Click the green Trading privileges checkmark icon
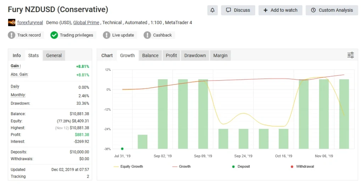This screenshot has width=363, height=184. point(54,35)
